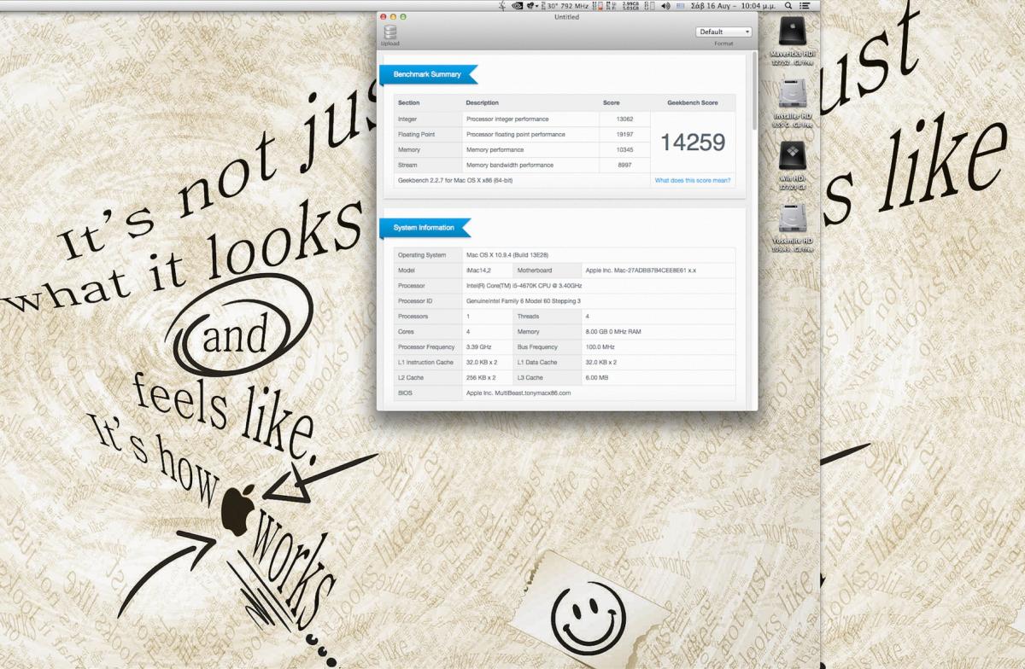Screen dimensions: 1025x669
Task: Click the Benchmark Summary banner
Action: tap(429, 74)
